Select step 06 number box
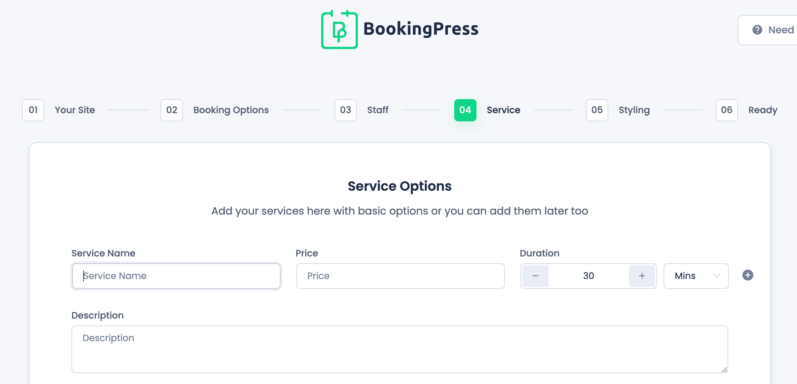Screen dimensions: 797x384 coord(727,110)
